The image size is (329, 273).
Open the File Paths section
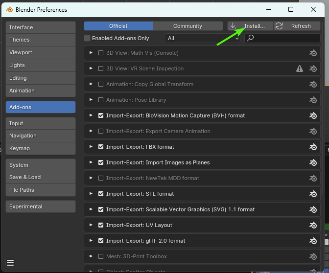[x=41, y=190]
